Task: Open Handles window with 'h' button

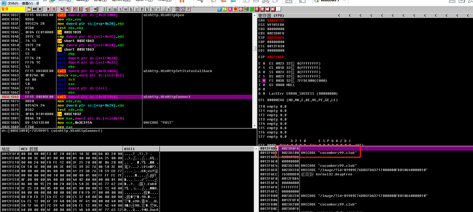Action: (131, 9)
